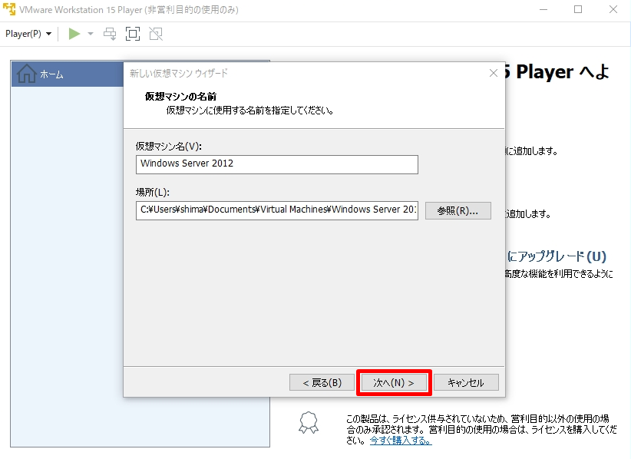Click the ホーム home tab label
The height and width of the screenshot is (459, 631).
point(51,74)
